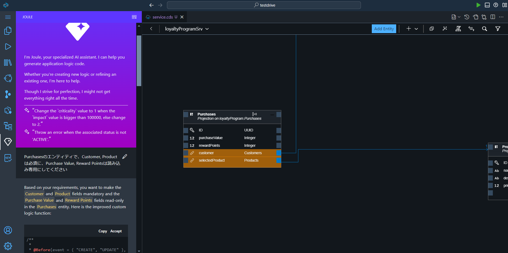Open the code editor file icon

pyautogui.click(x=454, y=17)
